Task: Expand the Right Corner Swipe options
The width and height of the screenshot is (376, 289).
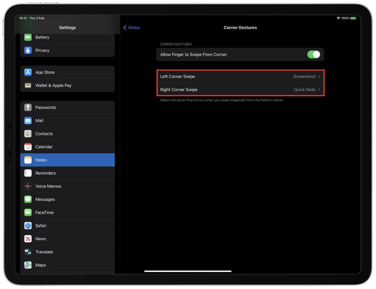Action: pyautogui.click(x=240, y=89)
